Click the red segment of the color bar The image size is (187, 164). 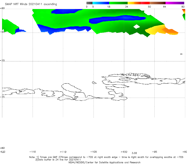coord(145,3)
